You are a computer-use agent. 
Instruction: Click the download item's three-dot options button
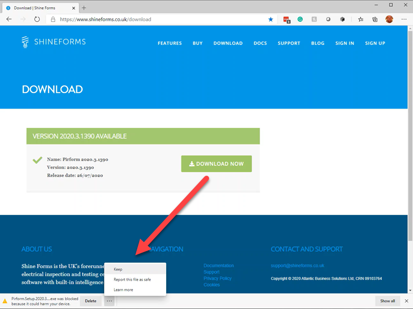(109, 301)
